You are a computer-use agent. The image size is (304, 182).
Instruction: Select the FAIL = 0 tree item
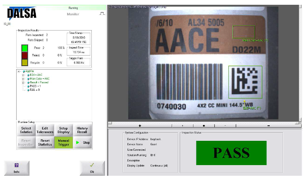35,90
